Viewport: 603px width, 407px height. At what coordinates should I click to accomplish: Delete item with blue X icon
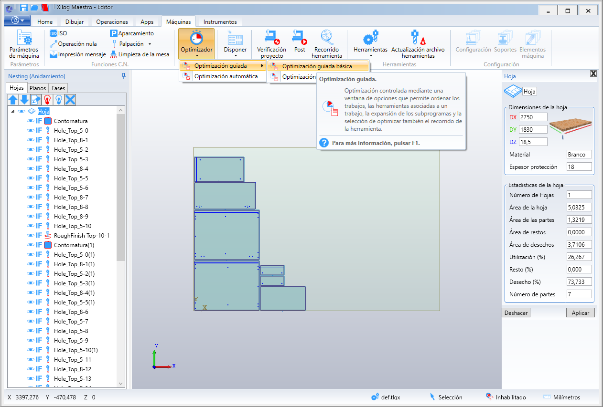[x=70, y=99]
